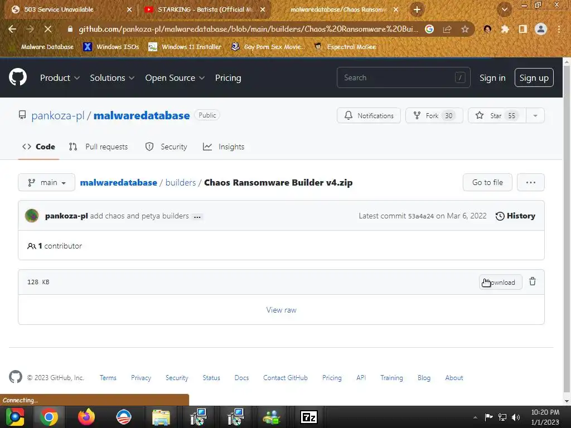The width and height of the screenshot is (571, 428).
Task: Open Malware Database bookmark
Action: (43, 47)
